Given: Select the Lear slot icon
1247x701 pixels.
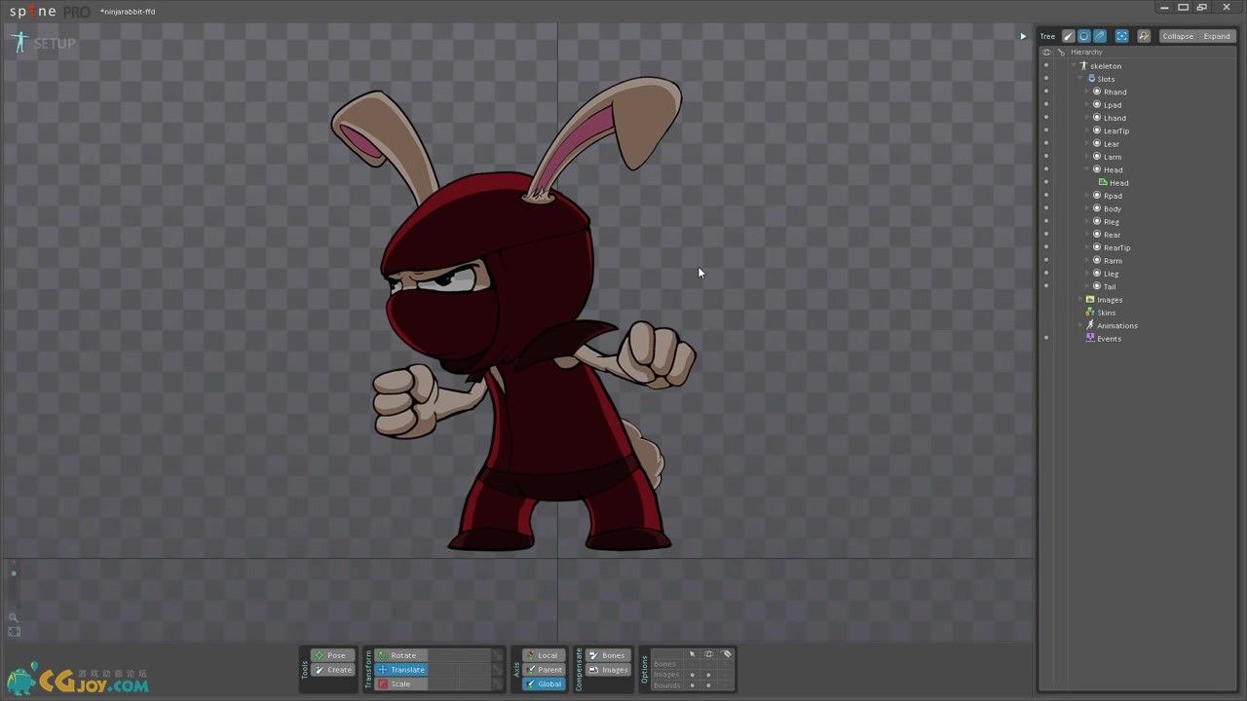Looking at the screenshot, I should tap(1097, 144).
